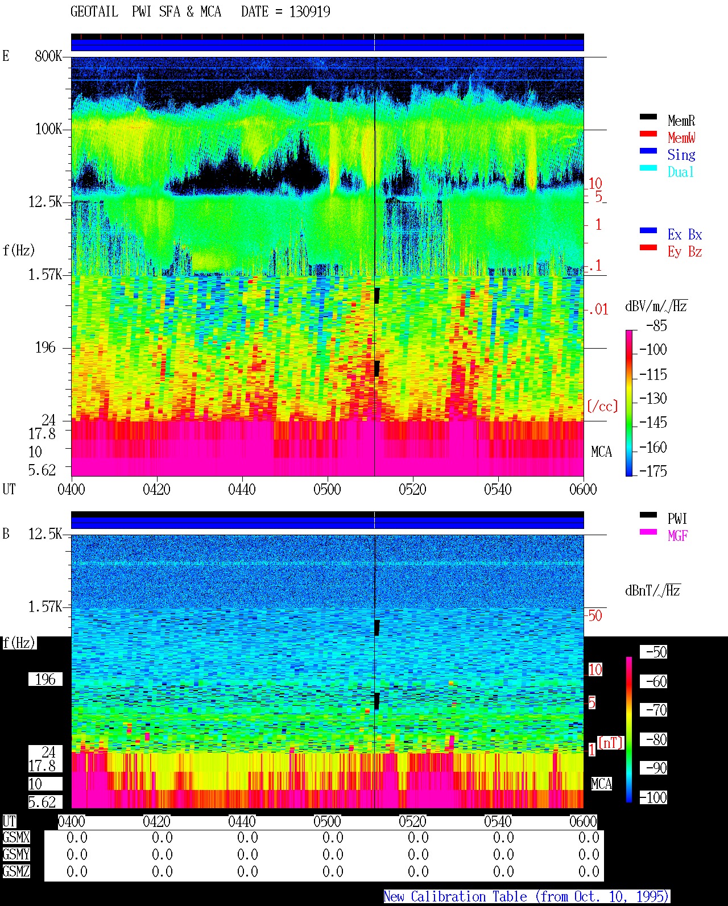The image size is (728, 906).
Task: Click the magenta MGF legend swatch
Action: [648, 532]
